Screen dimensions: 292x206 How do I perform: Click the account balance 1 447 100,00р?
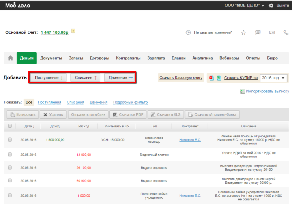pyautogui.click(x=54, y=32)
